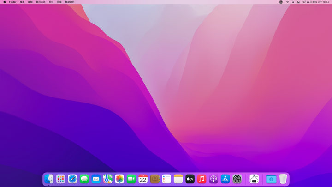332x187 pixels.
Task: Open the File menu (檔案)
Action: tap(22, 2)
